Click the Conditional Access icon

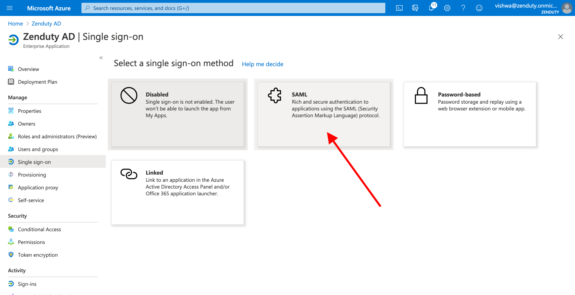coord(11,229)
